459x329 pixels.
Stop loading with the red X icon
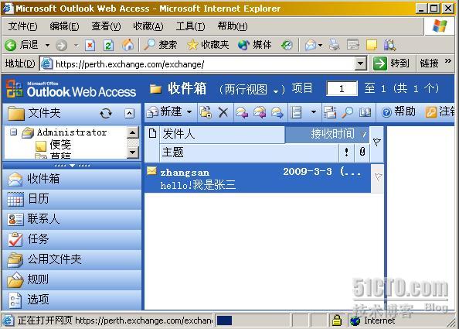(90, 45)
